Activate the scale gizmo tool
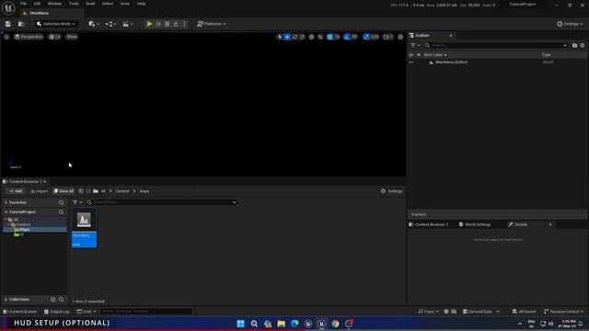The image size is (589, 331). pos(303,37)
